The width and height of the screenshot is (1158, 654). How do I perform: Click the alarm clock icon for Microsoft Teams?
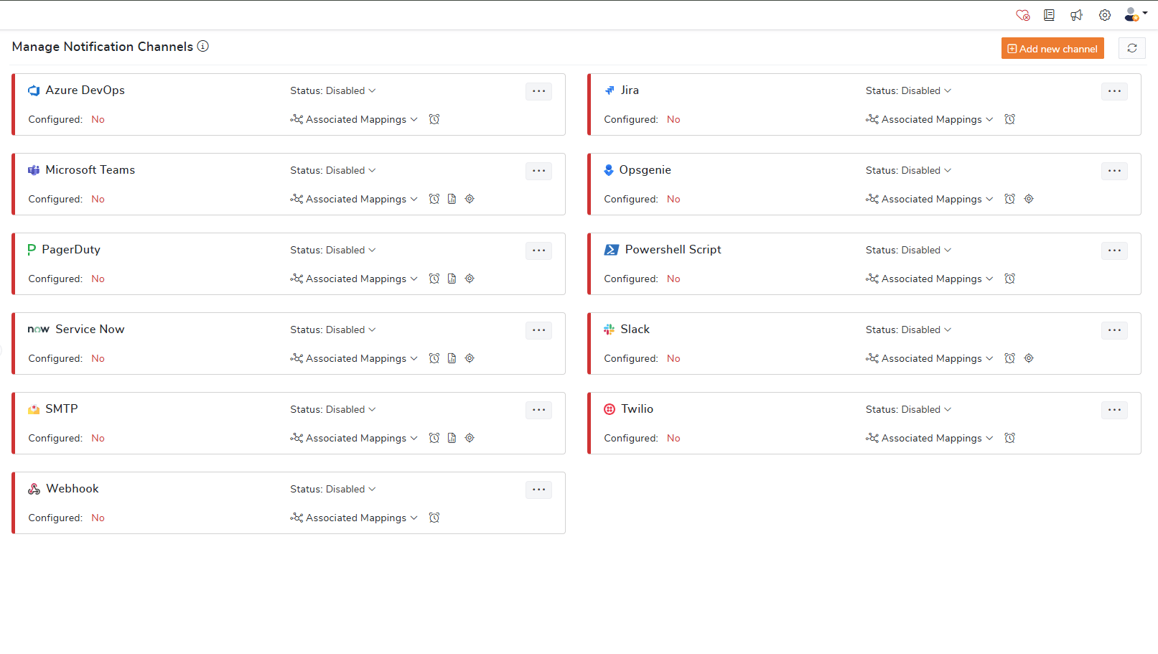coord(434,199)
